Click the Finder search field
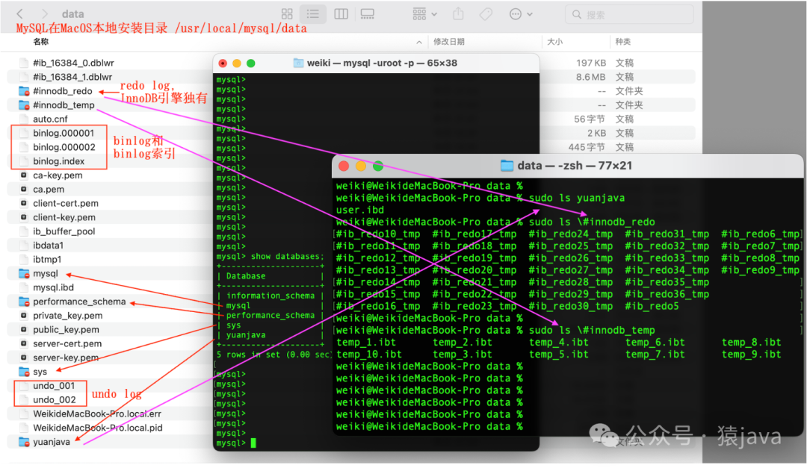807x468 pixels. [629, 14]
